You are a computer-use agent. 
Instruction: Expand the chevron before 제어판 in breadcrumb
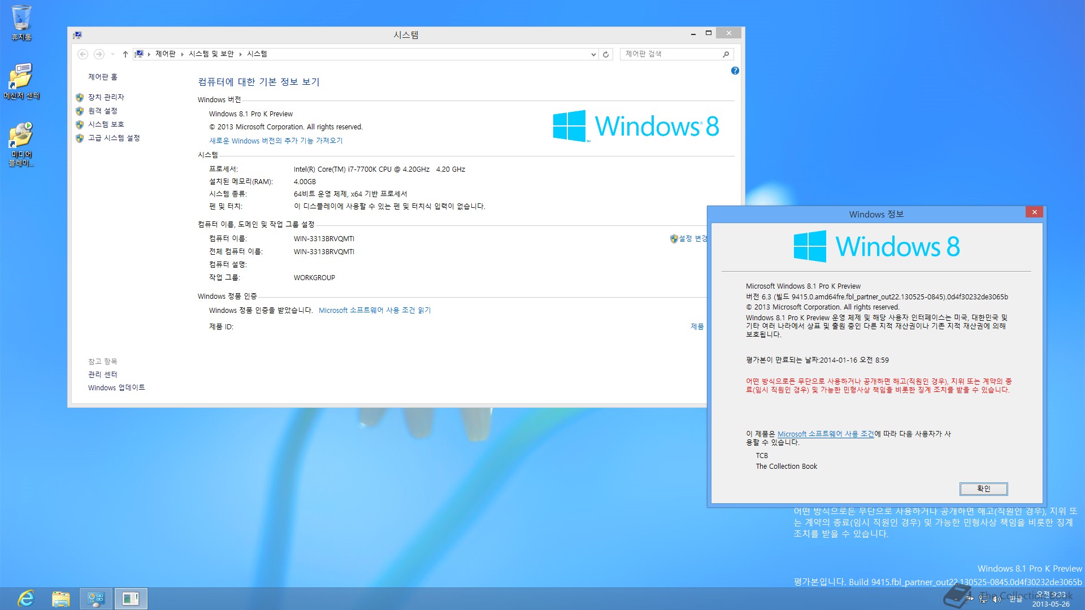[149, 54]
